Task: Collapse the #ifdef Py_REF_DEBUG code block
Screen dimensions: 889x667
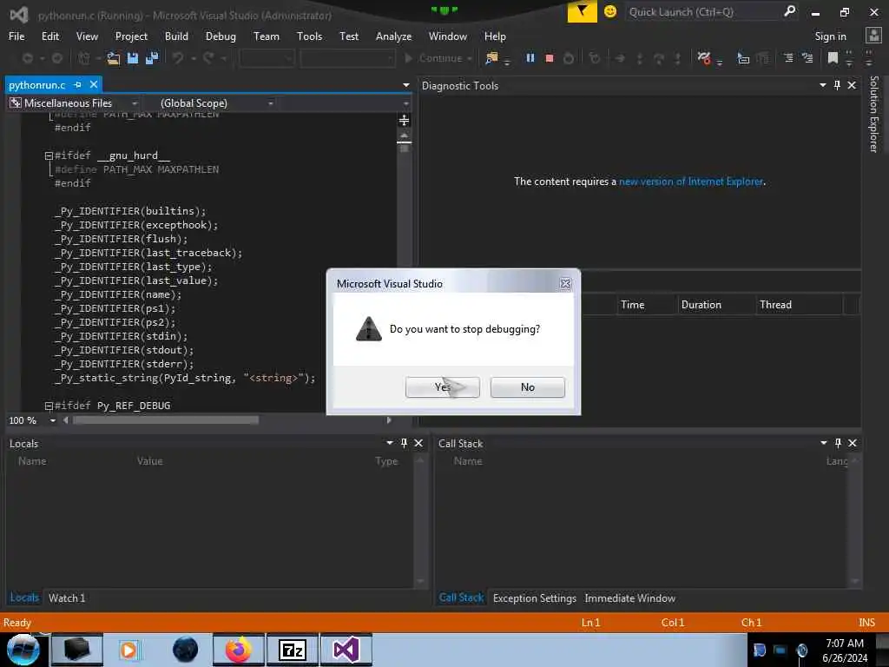Action: tap(49, 406)
